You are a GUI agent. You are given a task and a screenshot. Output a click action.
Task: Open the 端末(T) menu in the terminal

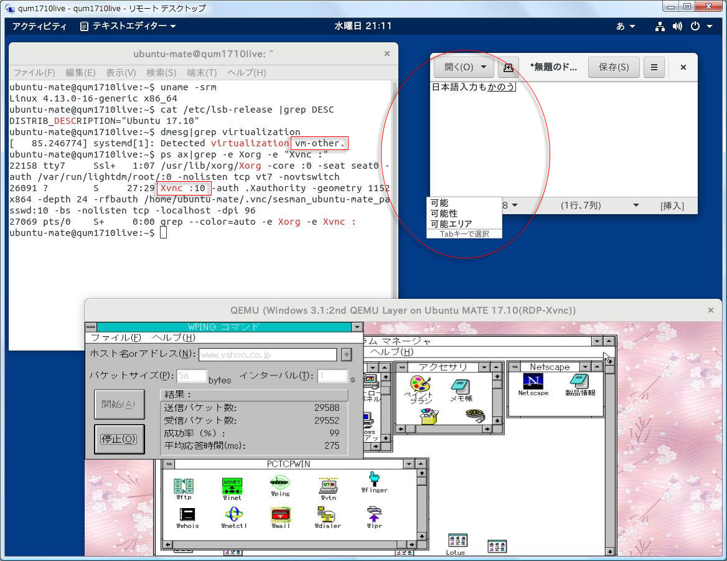coord(202,73)
